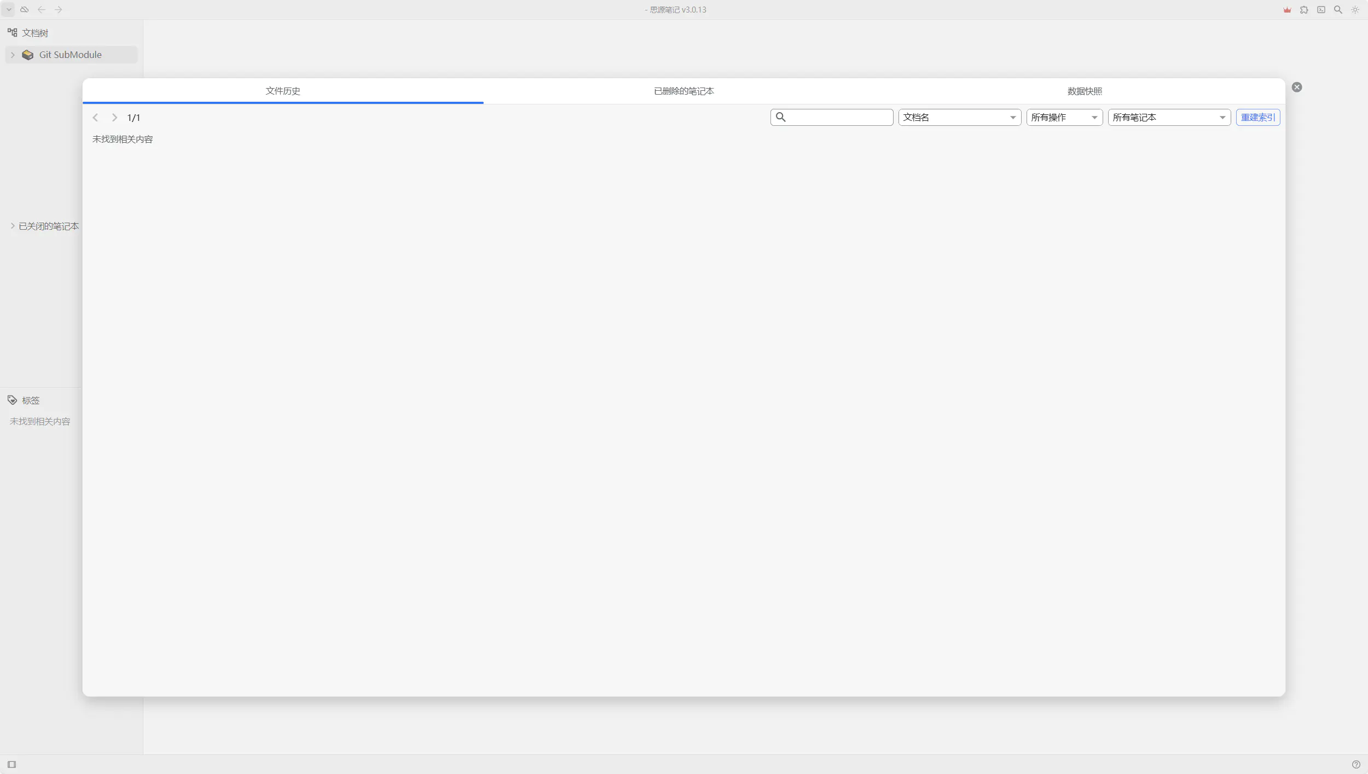Open the plugins puzzle icon
This screenshot has height=774, width=1368.
[x=1304, y=10]
